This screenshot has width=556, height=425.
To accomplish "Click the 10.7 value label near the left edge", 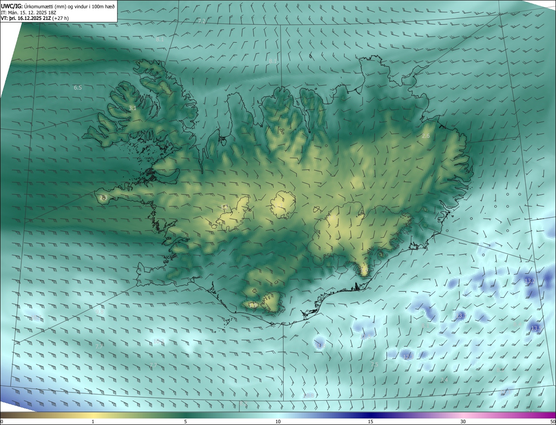I will [x=36, y=317].
